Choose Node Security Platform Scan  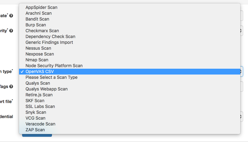tap(54, 66)
